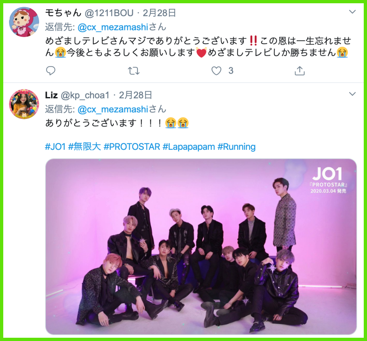Open Liz display name

point(51,95)
